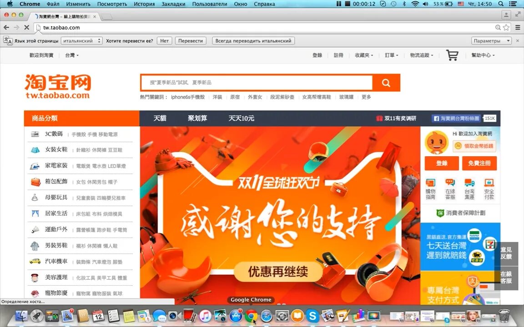Click the orange 登錄 login button
The image size is (524, 327).
point(442,163)
